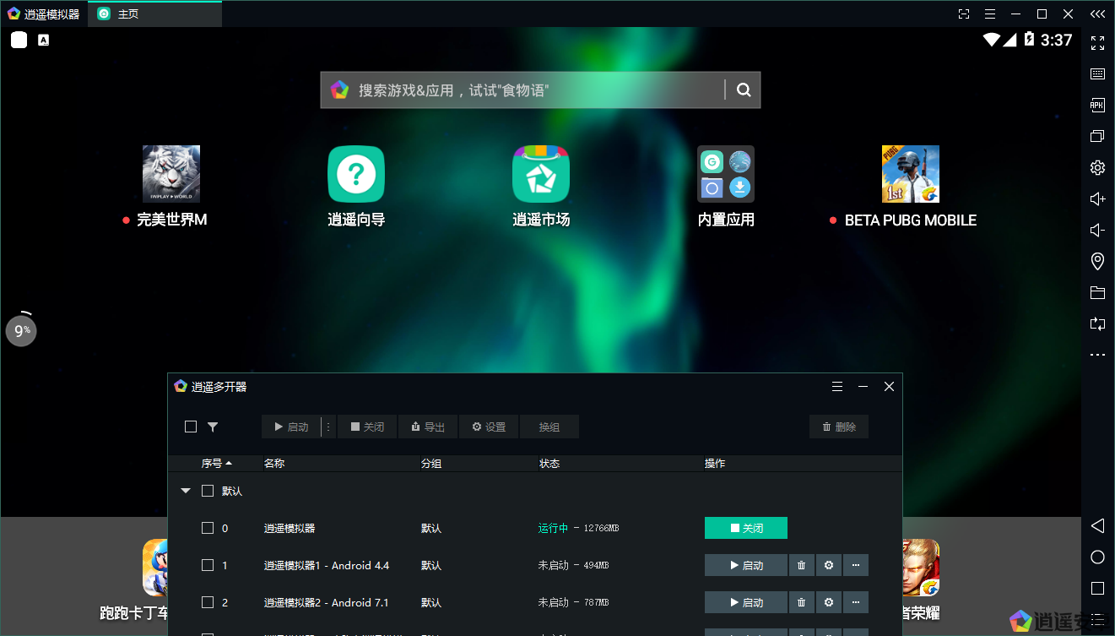Image resolution: width=1115 pixels, height=636 pixels.
Task: Click the APK install icon in sidebar
Action: (x=1097, y=106)
